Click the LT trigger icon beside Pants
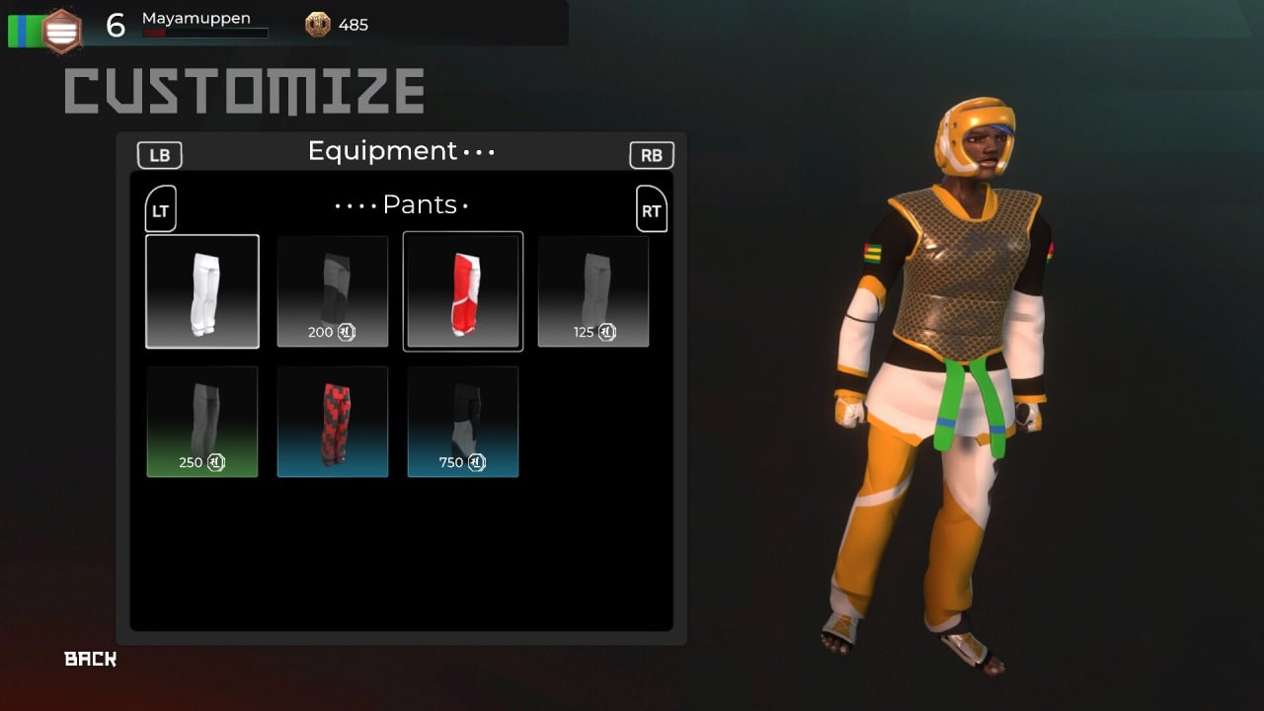Image resolution: width=1264 pixels, height=711 pixels. pyautogui.click(x=161, y=208)
